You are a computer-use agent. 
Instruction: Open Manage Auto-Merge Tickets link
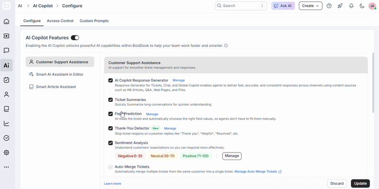point(256,171)
